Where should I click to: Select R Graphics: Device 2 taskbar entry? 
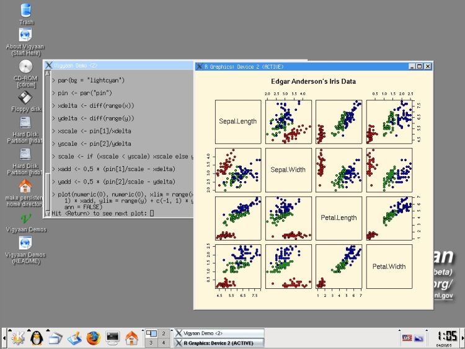[218, 342]
